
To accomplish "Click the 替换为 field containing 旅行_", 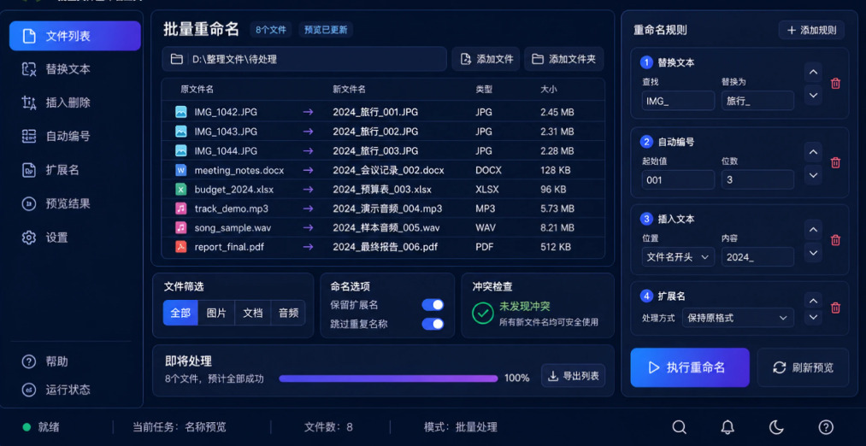I will click(x=757, y=101).
